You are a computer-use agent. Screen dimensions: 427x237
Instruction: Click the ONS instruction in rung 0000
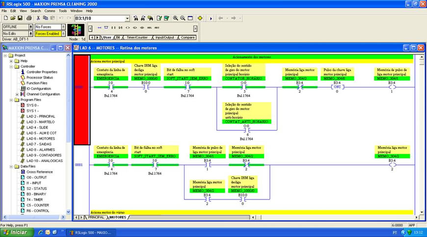[337, 87]
